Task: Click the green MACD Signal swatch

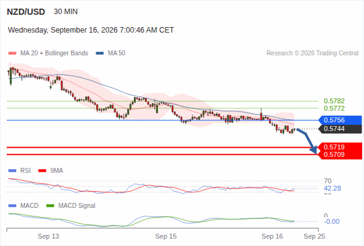Action: tap(50, 206)
